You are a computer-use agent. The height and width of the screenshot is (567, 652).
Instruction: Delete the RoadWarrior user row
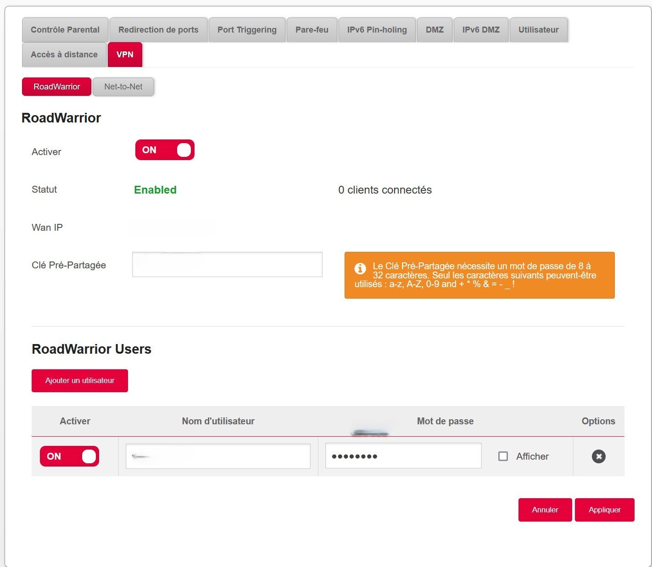click(598, 456)
